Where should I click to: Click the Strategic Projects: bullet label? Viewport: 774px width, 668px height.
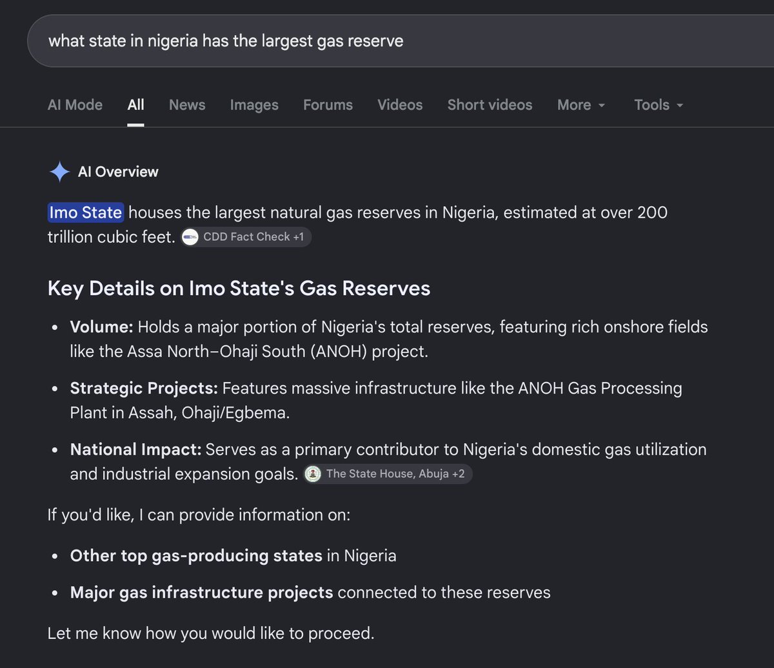pos(144,388)
